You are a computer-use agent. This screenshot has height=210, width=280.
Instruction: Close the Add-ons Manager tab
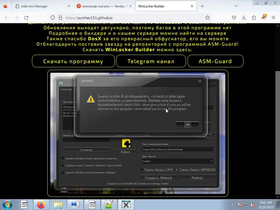click(69, 6)
